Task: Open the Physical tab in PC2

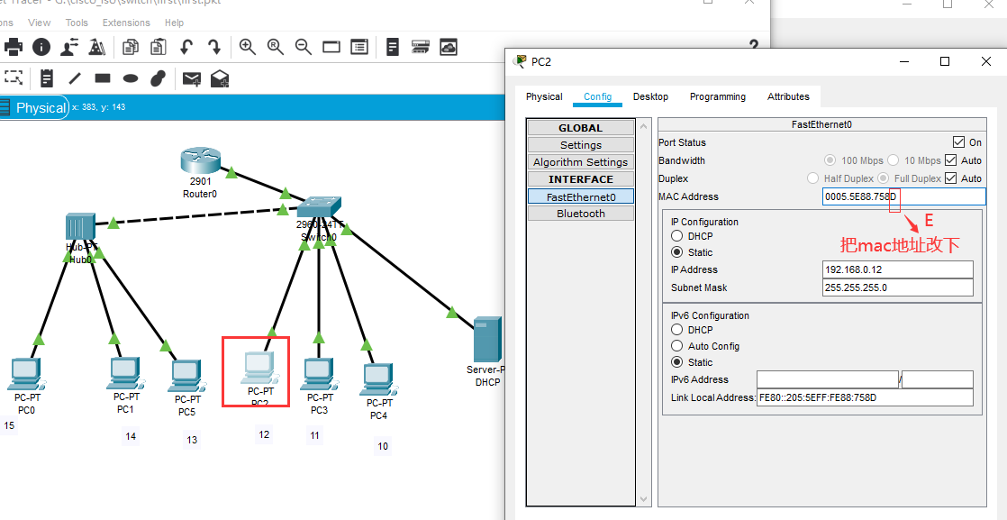Action: (544, 96)
